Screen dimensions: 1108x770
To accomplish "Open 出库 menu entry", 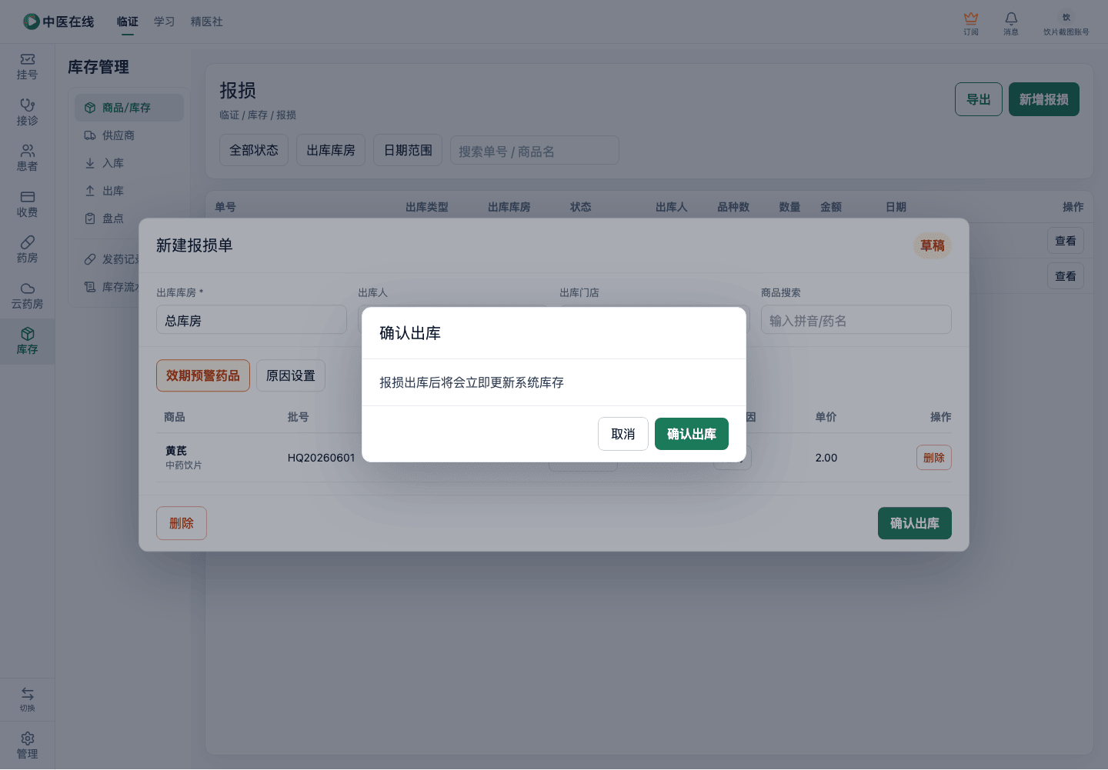I will pyautogui.click(x=129, y=191).
